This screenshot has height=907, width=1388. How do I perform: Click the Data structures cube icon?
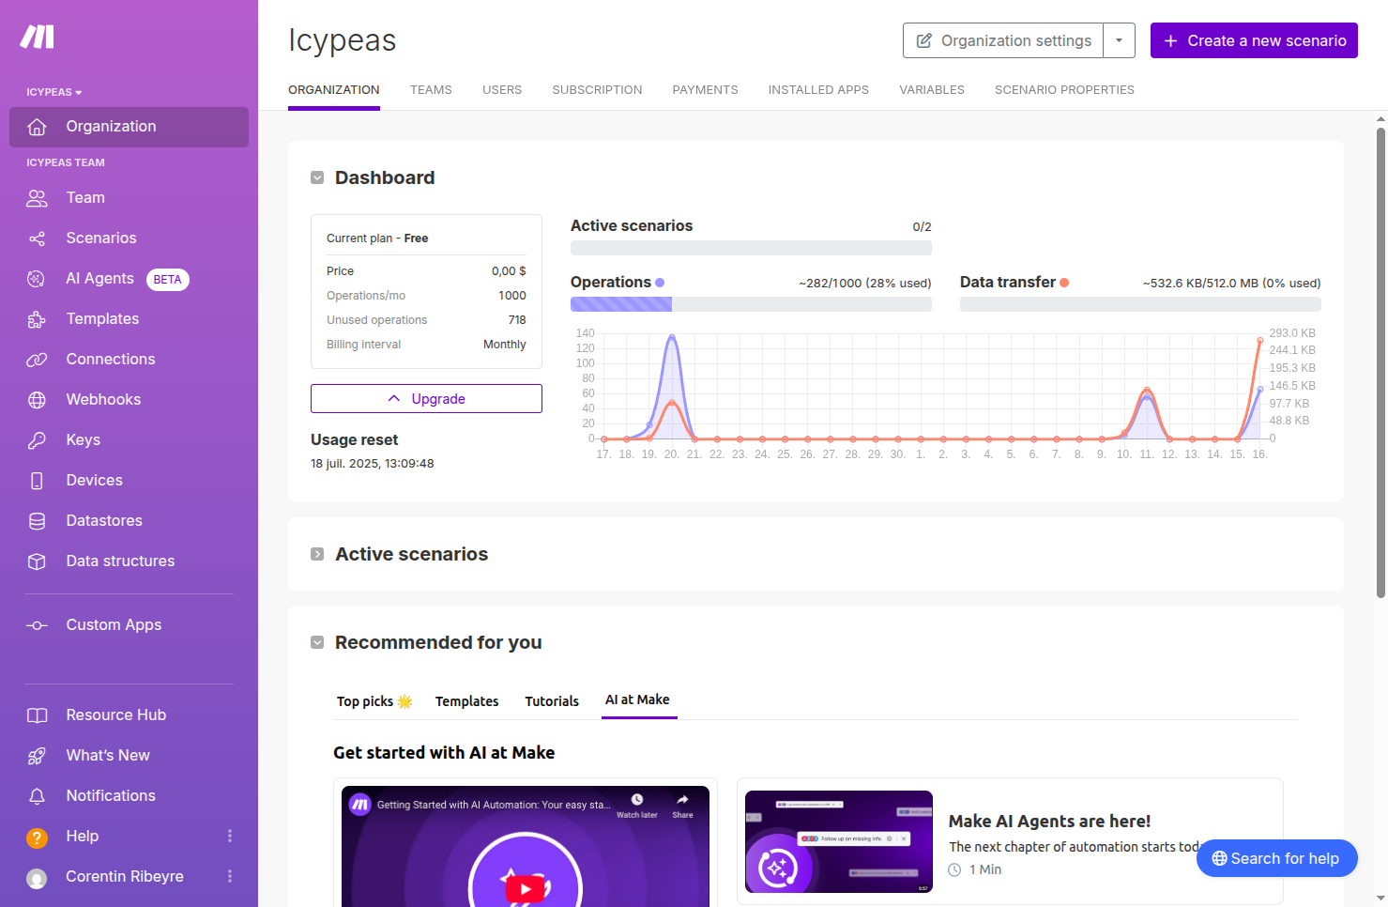[37, 561]
